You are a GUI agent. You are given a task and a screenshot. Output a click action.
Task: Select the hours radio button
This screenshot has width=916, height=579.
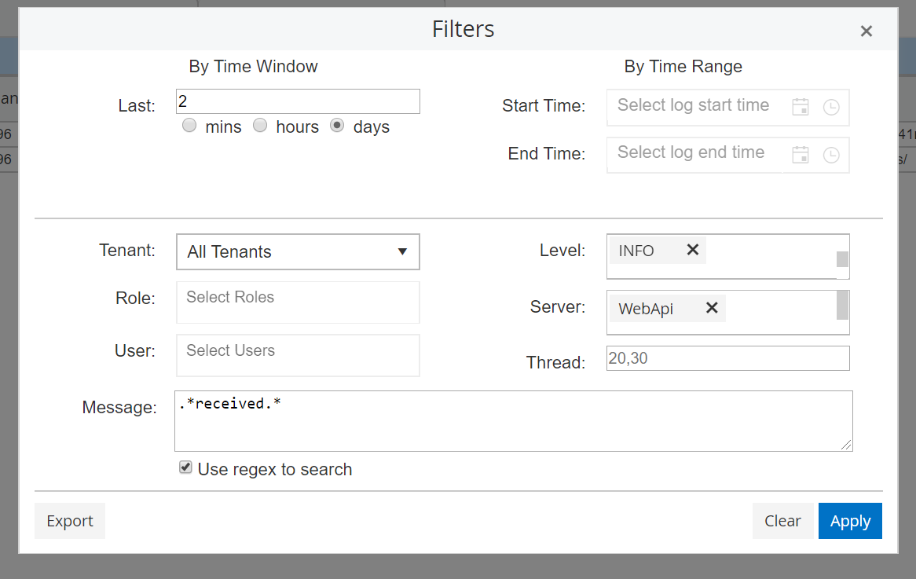click(260, 126)
